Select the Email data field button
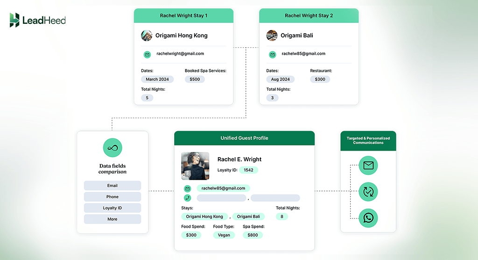The height and width of the screenshot is (260, 478). [x=112, y=186]
